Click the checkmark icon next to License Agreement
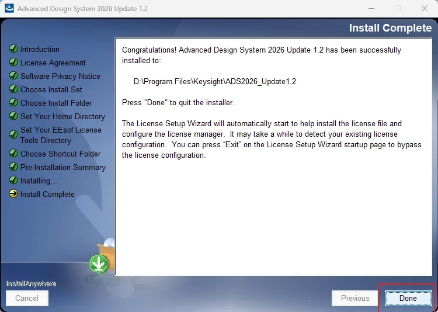Viewport: 438px width, 312px height. pos(13,62)
